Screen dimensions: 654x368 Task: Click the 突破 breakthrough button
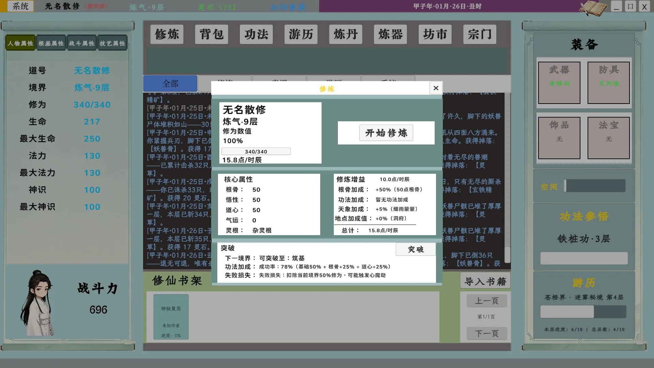[x=416, y=249]
